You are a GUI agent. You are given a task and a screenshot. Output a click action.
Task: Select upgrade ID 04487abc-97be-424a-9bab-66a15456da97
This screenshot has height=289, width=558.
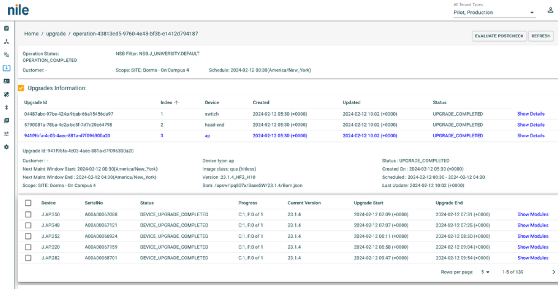coord(69,114)
